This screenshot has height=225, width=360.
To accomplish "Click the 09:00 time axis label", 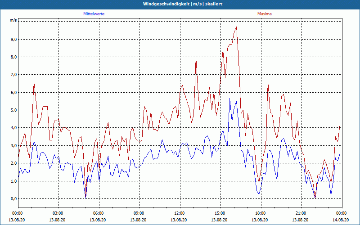I will [x=139, y=213].
